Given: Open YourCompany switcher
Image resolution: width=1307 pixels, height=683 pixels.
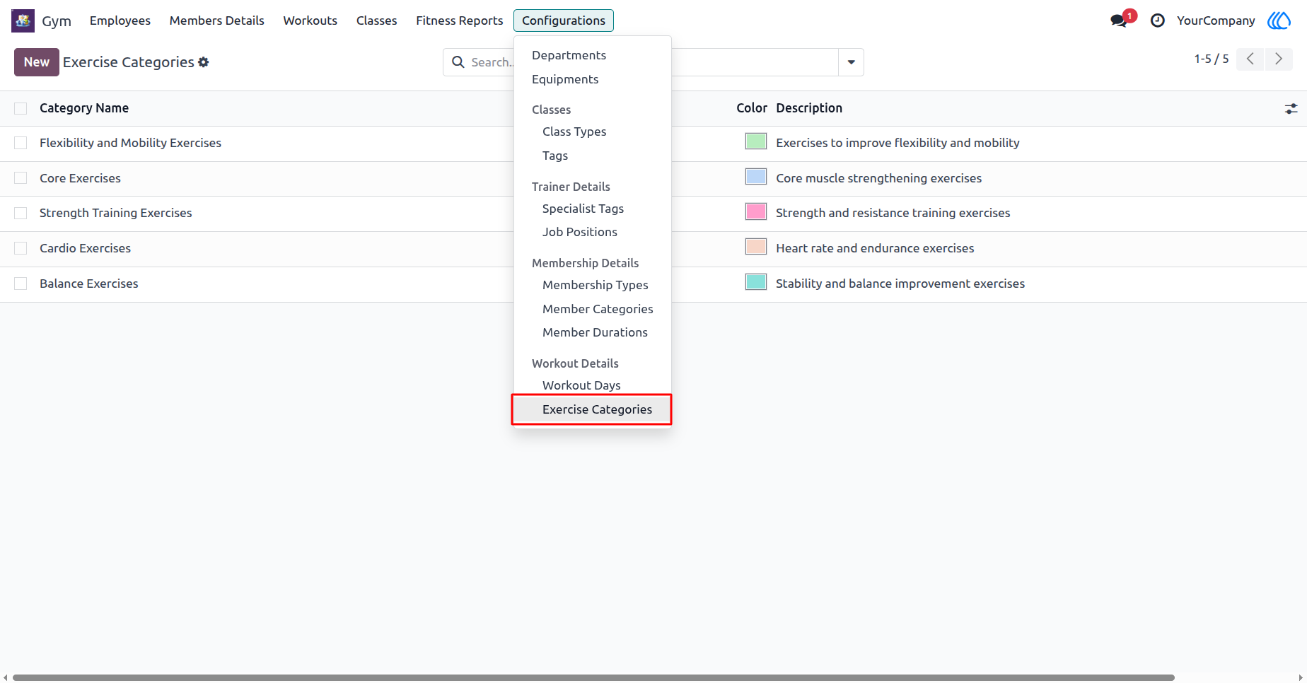Looking at the screenshot, I should (1216, 21).
